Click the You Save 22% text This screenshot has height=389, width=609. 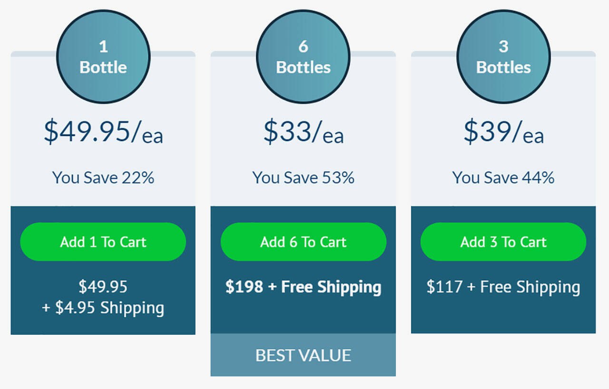(103, 178)
